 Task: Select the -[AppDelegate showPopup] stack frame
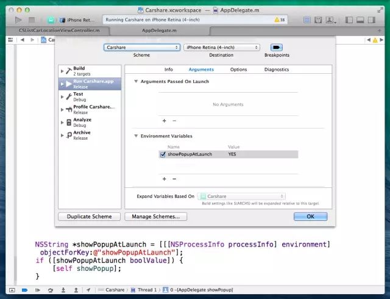pyautogui.click(x=198, y=290)
